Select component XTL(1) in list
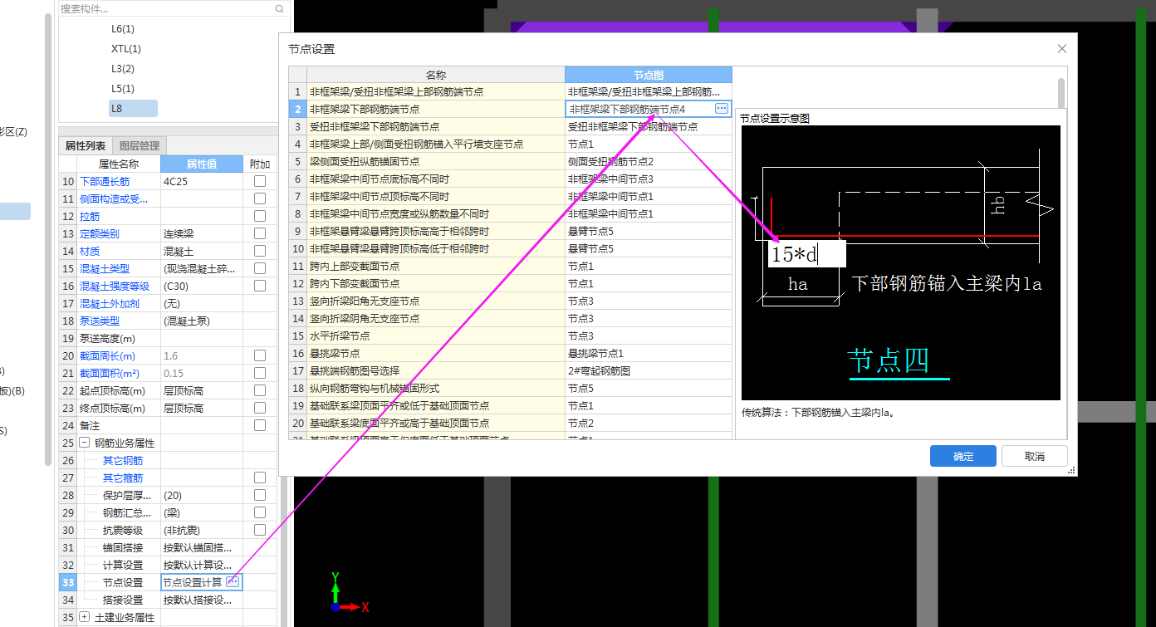Viewport: 1156px width, 627px height. click(126, 48)
